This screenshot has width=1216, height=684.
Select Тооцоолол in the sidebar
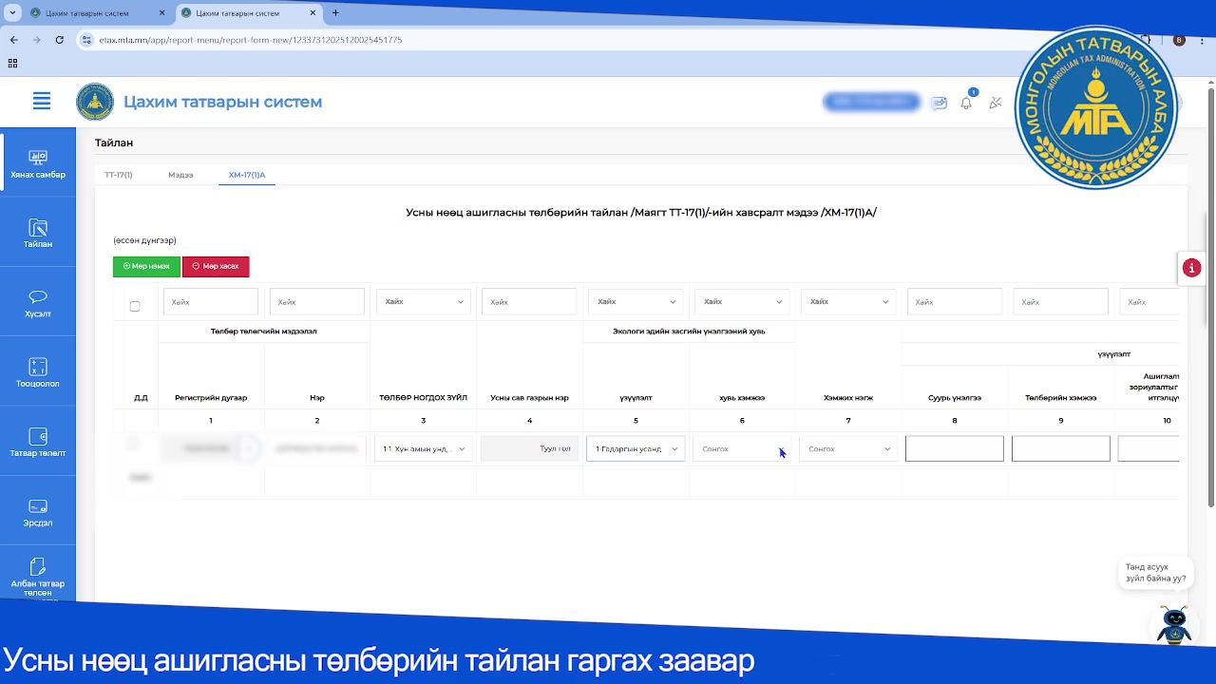[38, 373]
